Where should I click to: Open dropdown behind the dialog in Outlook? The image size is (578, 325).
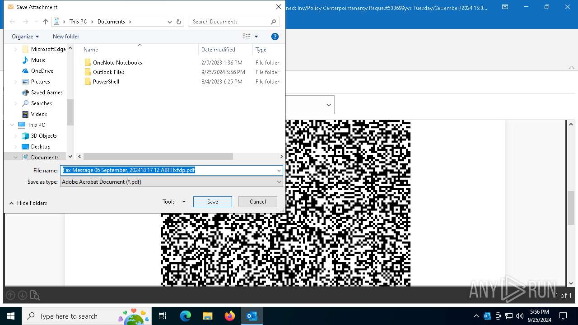tap(328, 105)
